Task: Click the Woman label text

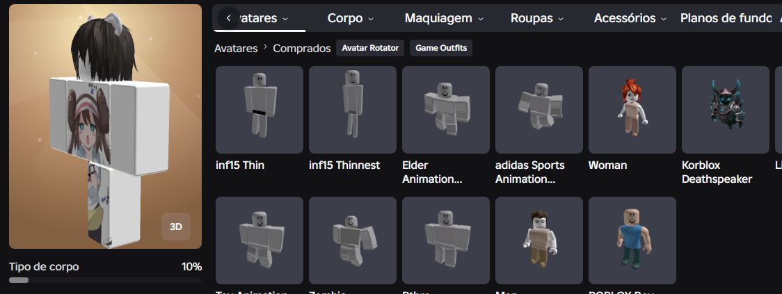Action: click(x=607, y=165)
